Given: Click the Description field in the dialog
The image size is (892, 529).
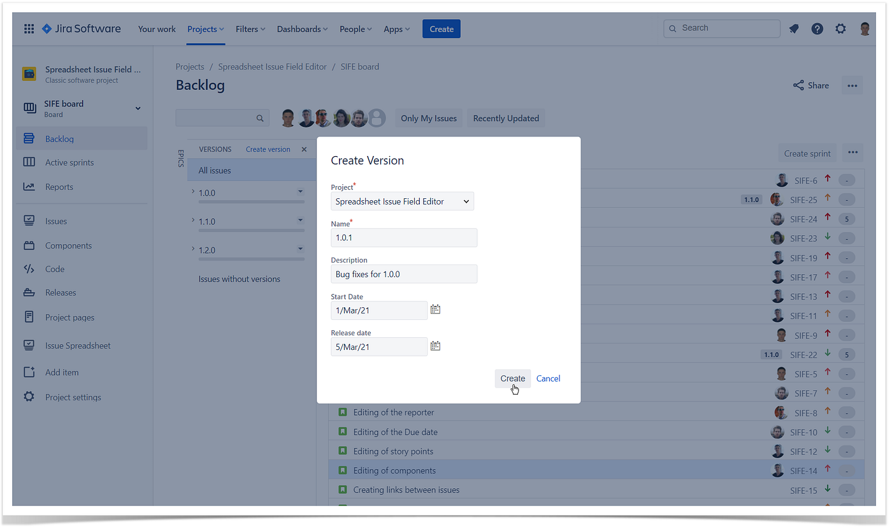Looking at the screenshot, I should [x=404, y=274].
